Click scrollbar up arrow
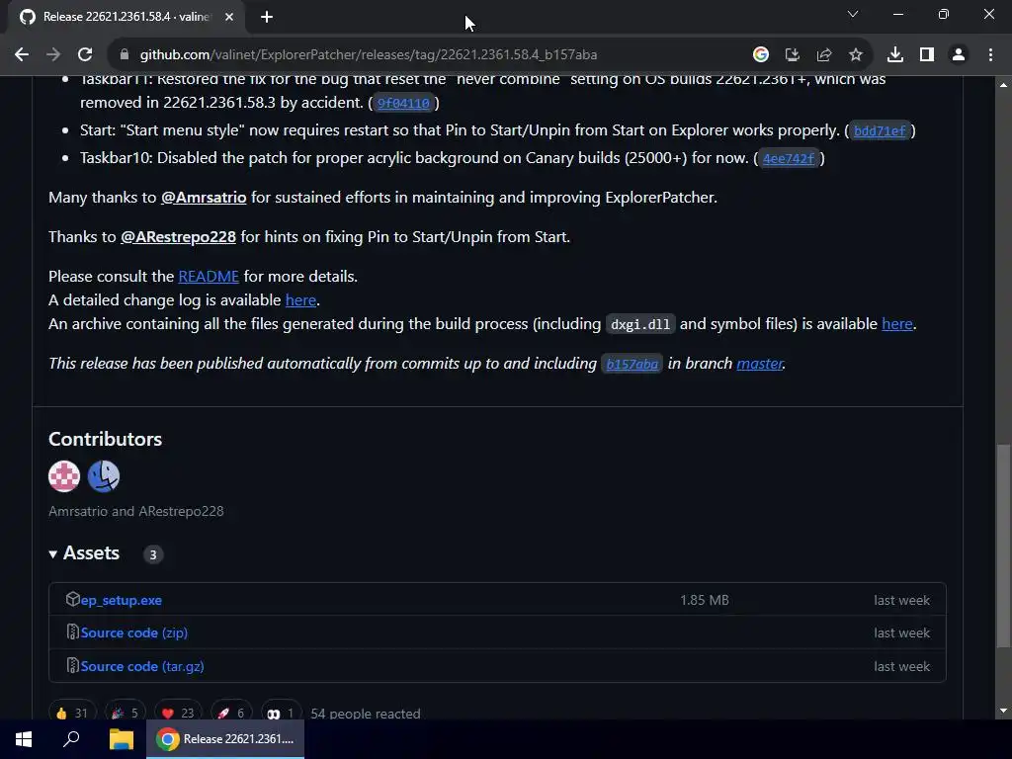Screen dimensions: 1012x759 [1003, 85]
